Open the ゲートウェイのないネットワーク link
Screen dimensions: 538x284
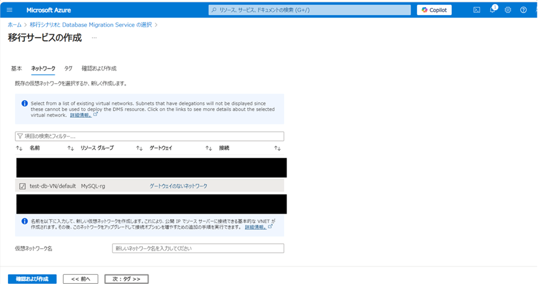(179, 186)
